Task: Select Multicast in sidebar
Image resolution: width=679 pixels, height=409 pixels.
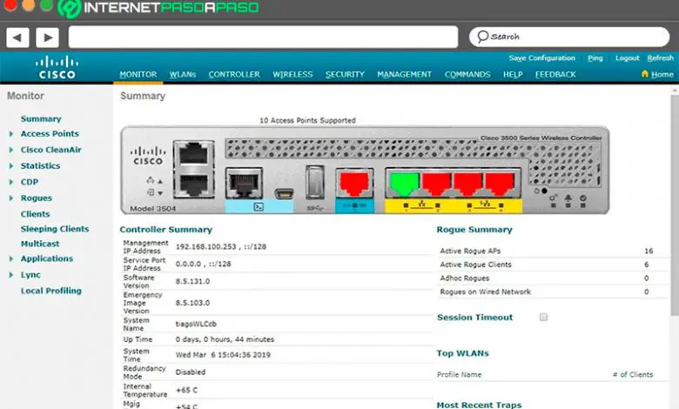Action: point(40,244)
